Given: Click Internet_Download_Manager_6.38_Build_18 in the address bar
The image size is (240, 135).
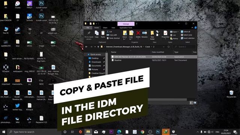Looking at the screenshot, I should pos(124,46).
